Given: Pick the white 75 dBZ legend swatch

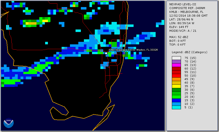Looking at the screenshot, I should (x=176, y=58).
